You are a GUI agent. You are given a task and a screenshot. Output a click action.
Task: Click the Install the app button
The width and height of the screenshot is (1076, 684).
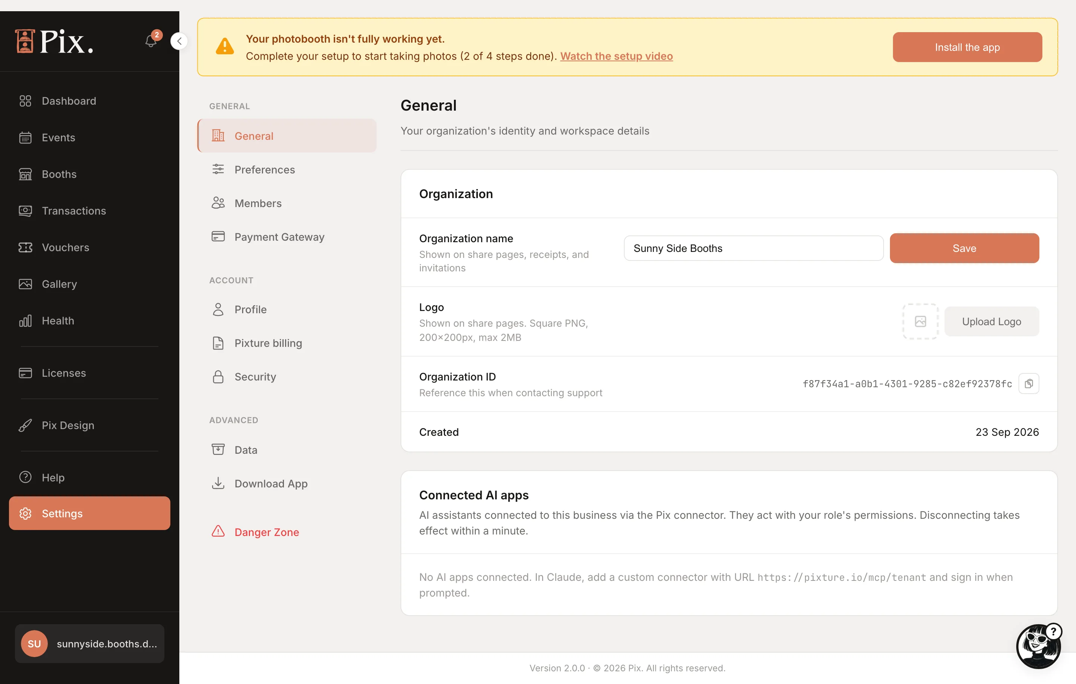967,47
